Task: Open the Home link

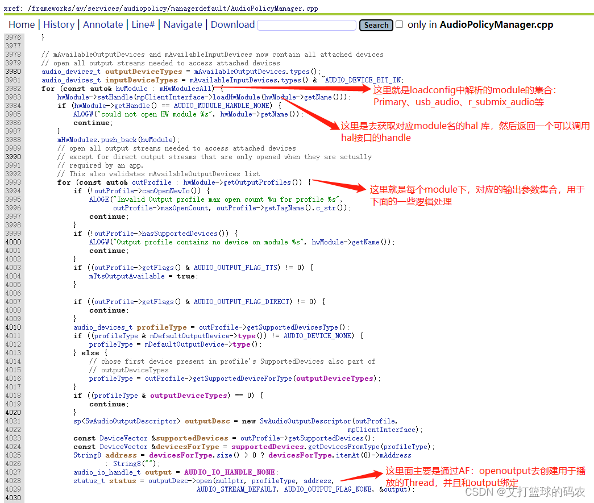Action: 22,24
